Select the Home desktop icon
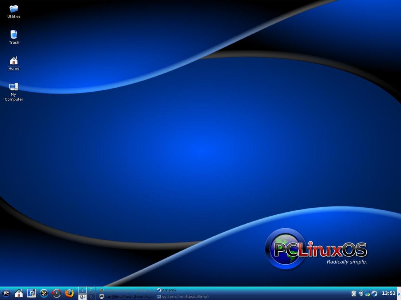The width and height of the screenshot is (401, 300). (x=14, y=64)
